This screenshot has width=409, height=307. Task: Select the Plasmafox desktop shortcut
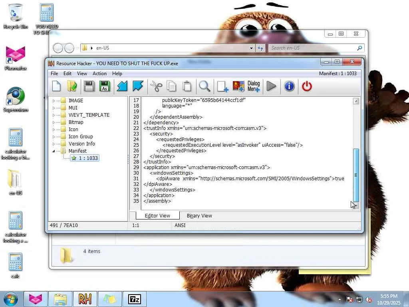pos(16,58)
